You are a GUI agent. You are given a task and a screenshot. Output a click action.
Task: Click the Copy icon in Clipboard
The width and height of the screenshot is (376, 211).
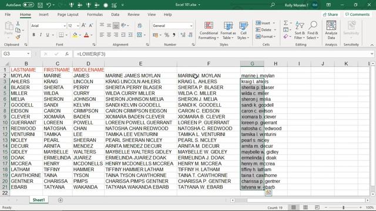pyautogui.click(x=18, y=30)
